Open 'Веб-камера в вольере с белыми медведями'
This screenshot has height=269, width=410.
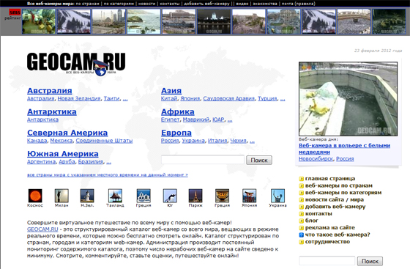(x=344, y=149)
